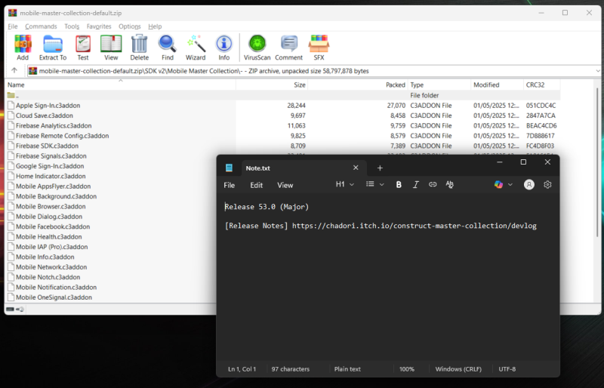The height and width of the screenshot is (388, 604).
Task: Open the Options menu in WinRAR
Action: click(x=129, y=26)
